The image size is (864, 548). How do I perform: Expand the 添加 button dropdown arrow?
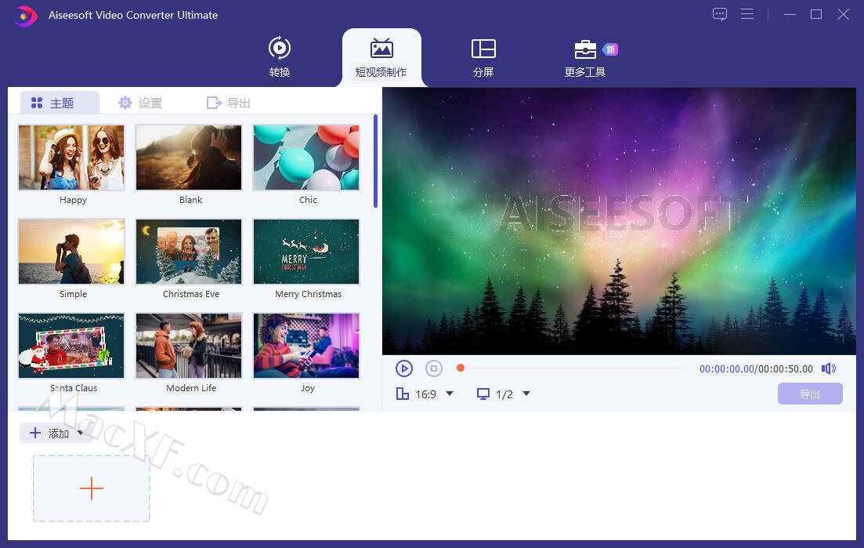[81, 433]
